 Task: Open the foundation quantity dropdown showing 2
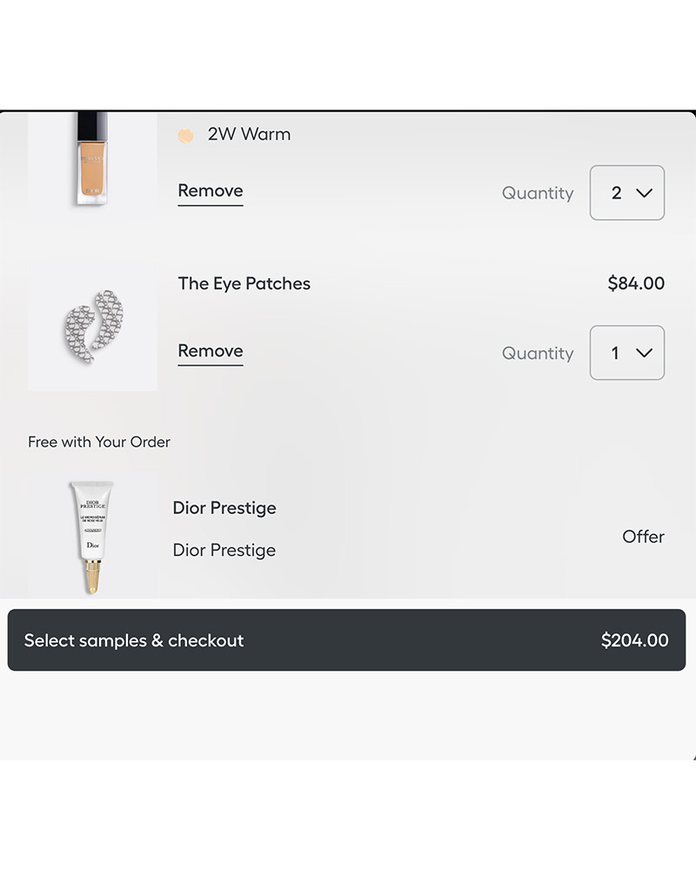[626, 193]
